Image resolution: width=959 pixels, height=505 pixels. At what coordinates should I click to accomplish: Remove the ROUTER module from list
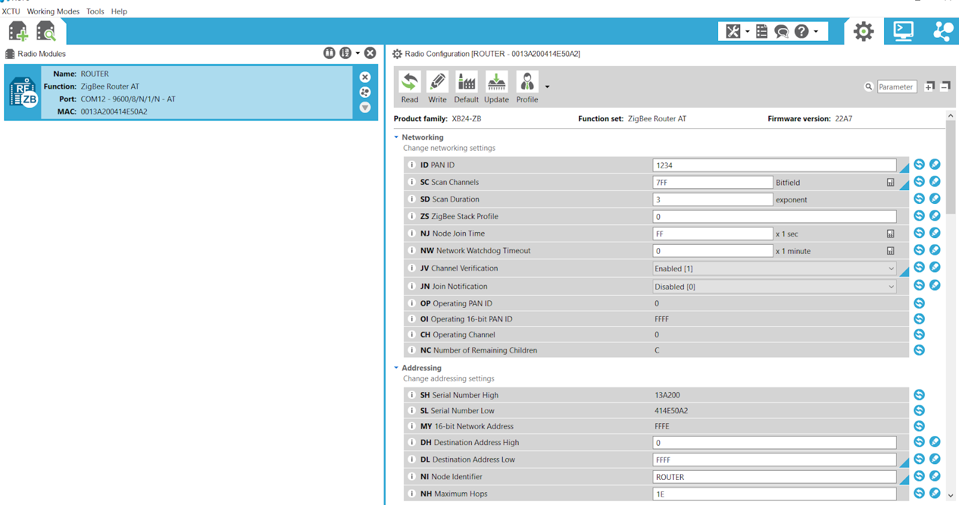[x=365, y=77]
